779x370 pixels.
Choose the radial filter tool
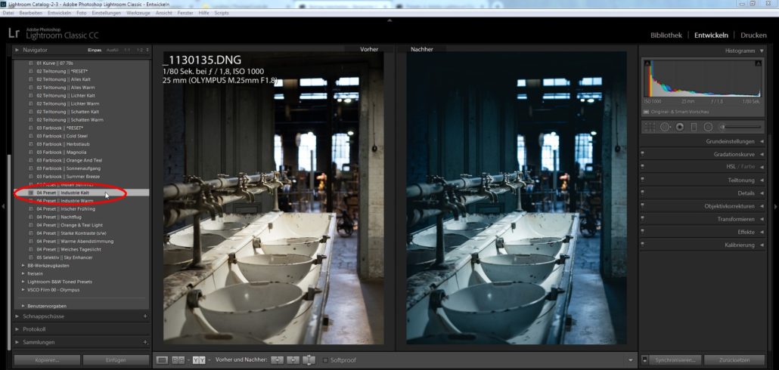[x=708, y=127]
